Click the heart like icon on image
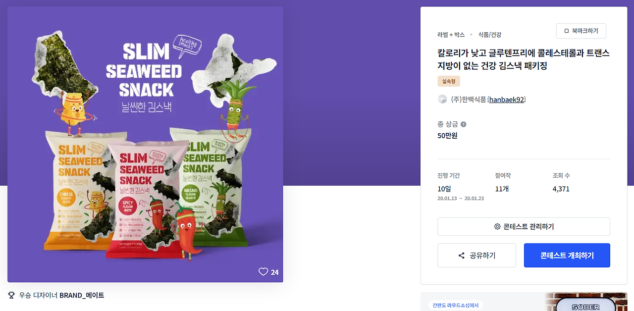634x311 pixels. pyautogui.click(x=263, y=272)
